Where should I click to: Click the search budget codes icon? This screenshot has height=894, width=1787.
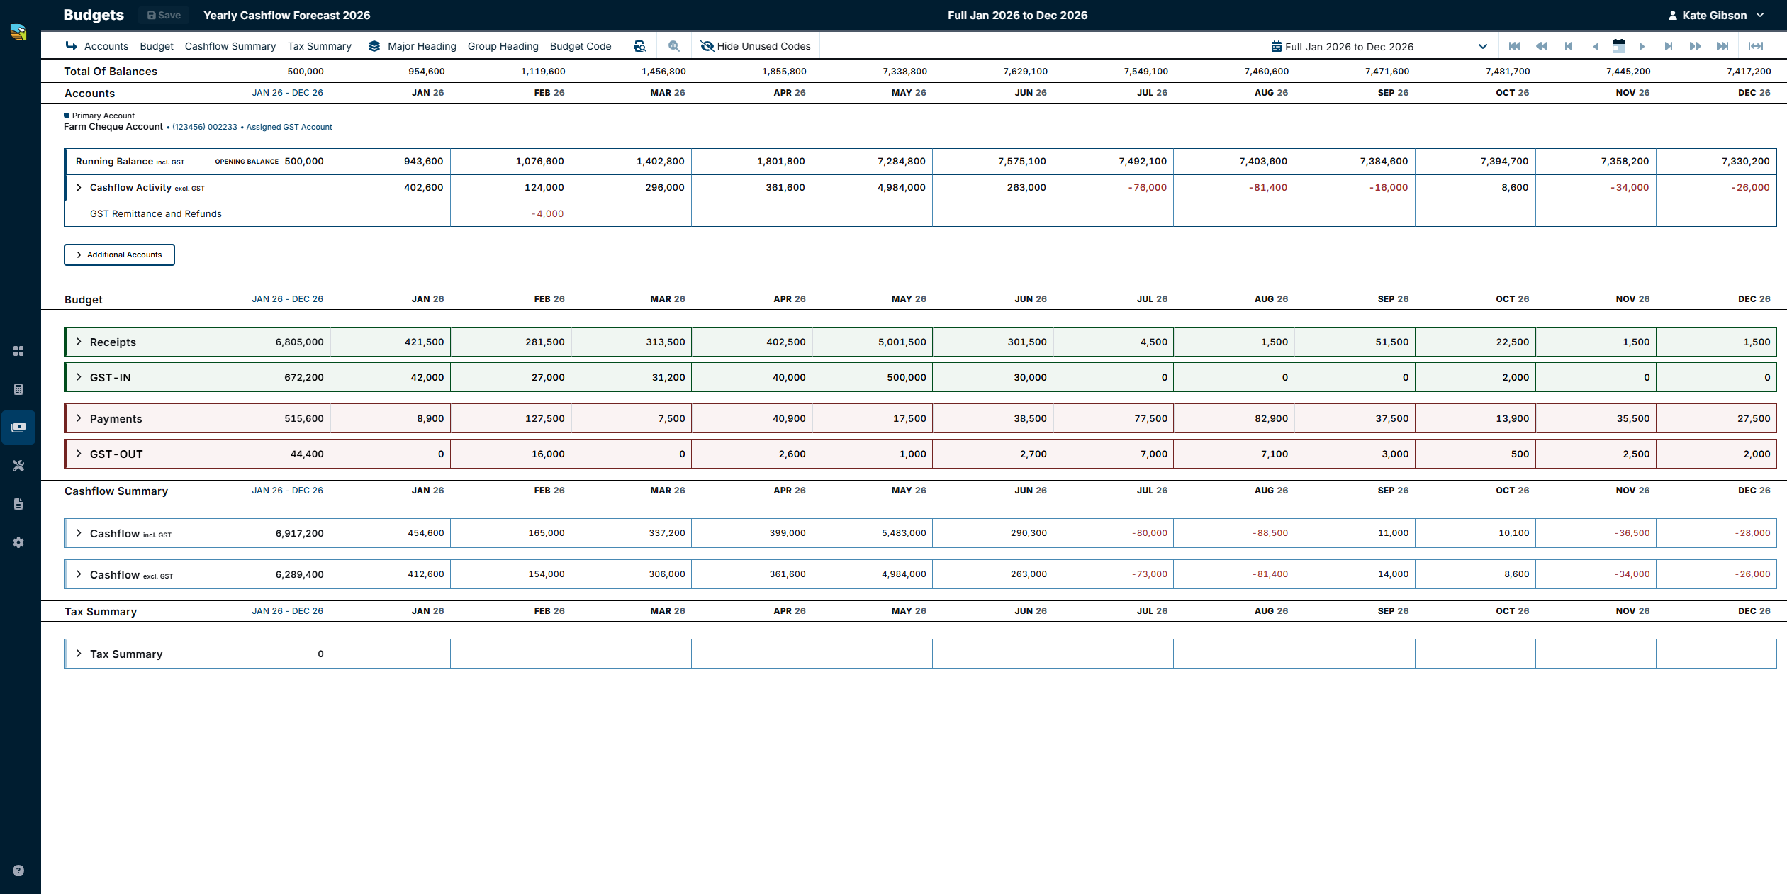[x=639, y=46]
